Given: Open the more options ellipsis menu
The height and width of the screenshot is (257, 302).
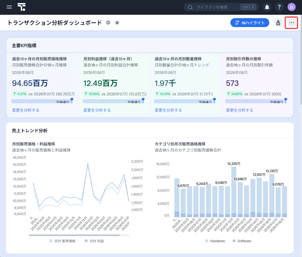Looking at the screenshot, I should point(291,23).
